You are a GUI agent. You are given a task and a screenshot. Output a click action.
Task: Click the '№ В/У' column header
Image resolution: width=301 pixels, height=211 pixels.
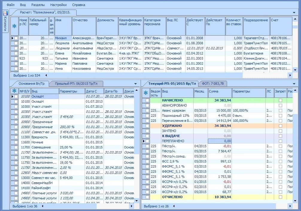(25, 91)
